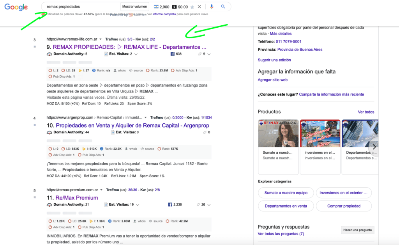Select 'Departamentos en venta' category chip
The width and height of the screenshot is (399, 245).
tap(286, 206)
